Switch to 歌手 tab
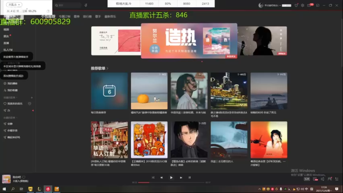This screenshot has height=193, width=343. tap(98, 16)
